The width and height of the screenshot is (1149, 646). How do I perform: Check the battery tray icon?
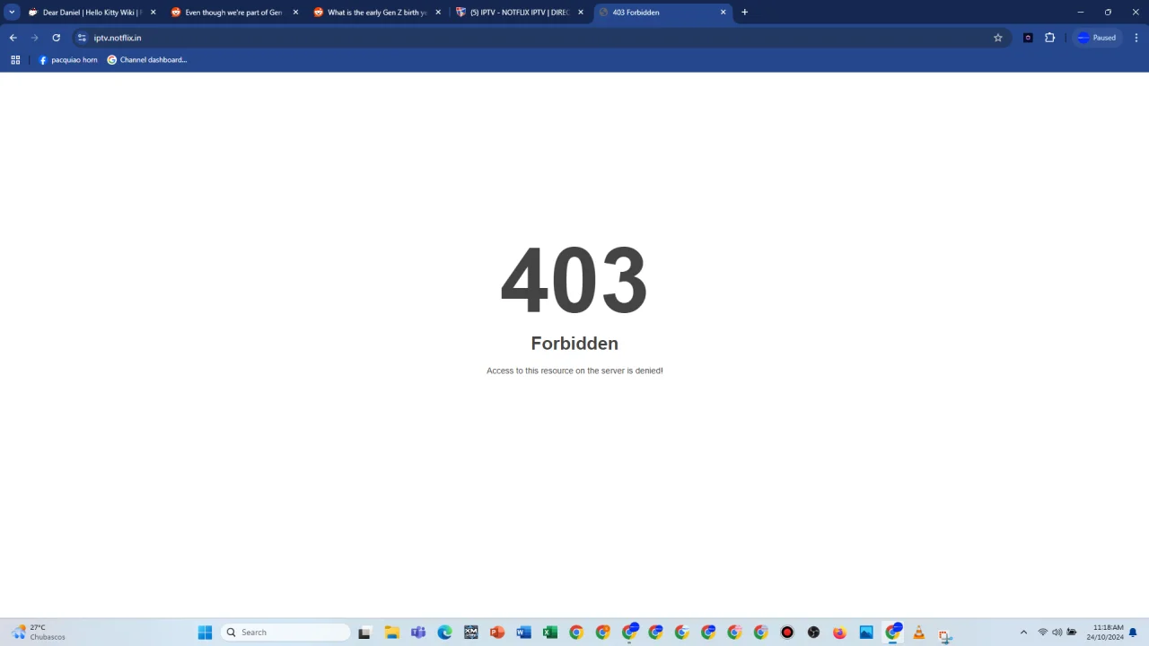[1072, 633]
